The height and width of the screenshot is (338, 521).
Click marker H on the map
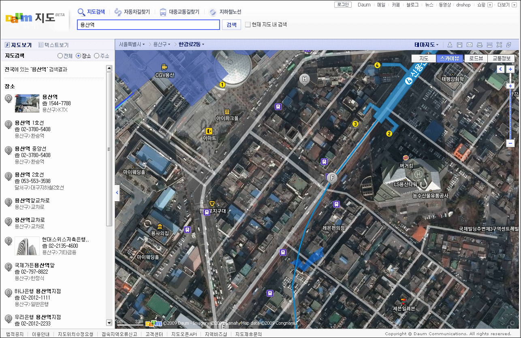[304, 79]
